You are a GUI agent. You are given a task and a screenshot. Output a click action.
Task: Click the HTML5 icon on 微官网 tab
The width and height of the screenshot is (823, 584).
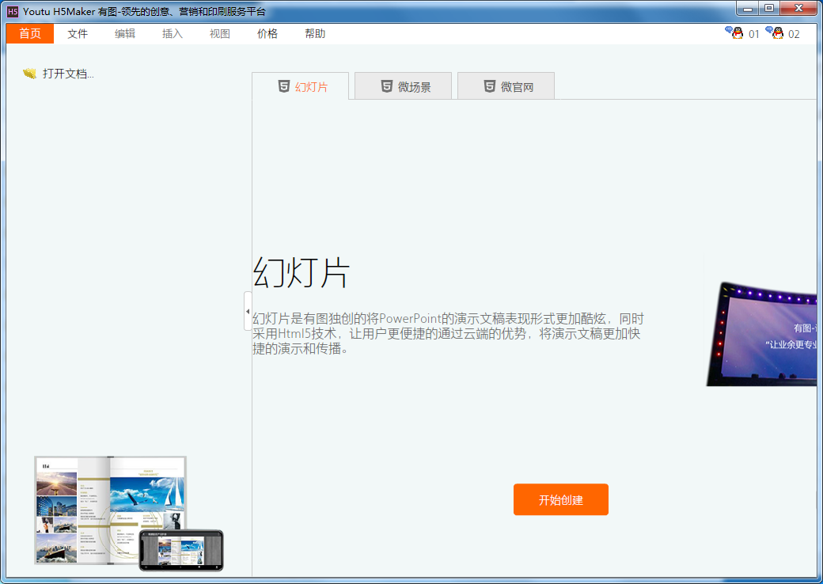[490, 86]
